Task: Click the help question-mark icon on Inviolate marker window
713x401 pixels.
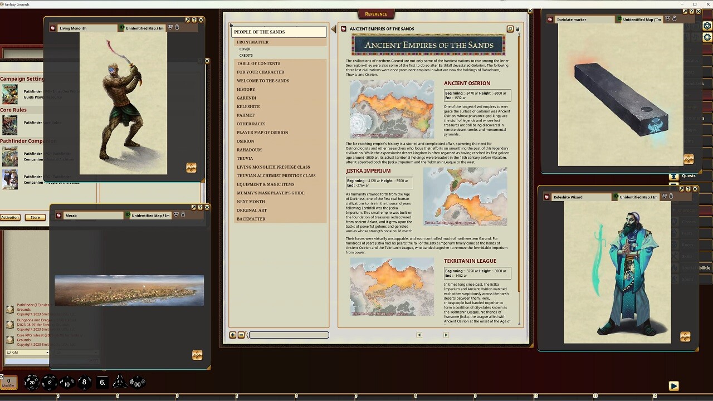Action: 692,11
